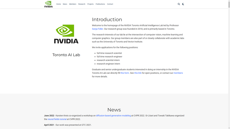
Task: Open the 'this form' application link
Action: click(x=125, y=73)
